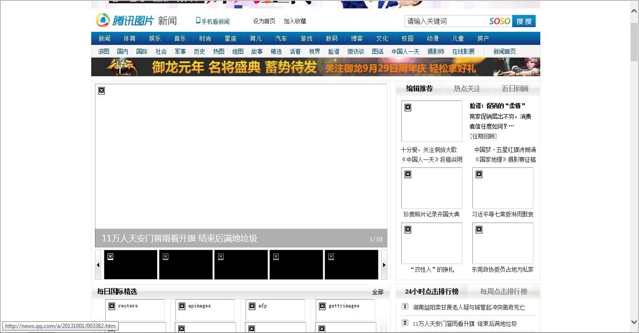Click the 设为首页 link

click(x=264, y=21)
